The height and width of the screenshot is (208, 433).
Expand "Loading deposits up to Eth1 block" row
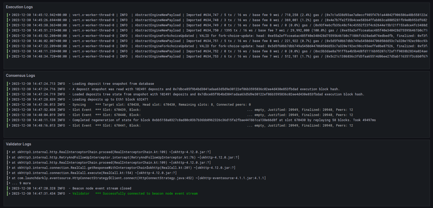(x=10, y=99)
